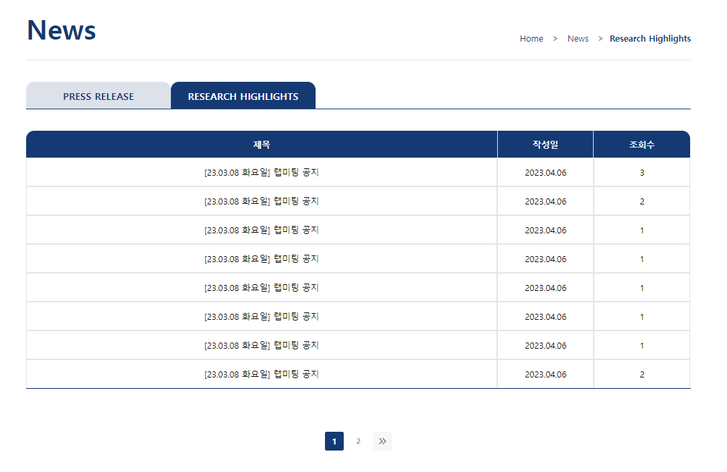Viewport: 727px width, 472px height.
Task: Open the sixth 랩미팅 공지 entry
Action: 261,316
